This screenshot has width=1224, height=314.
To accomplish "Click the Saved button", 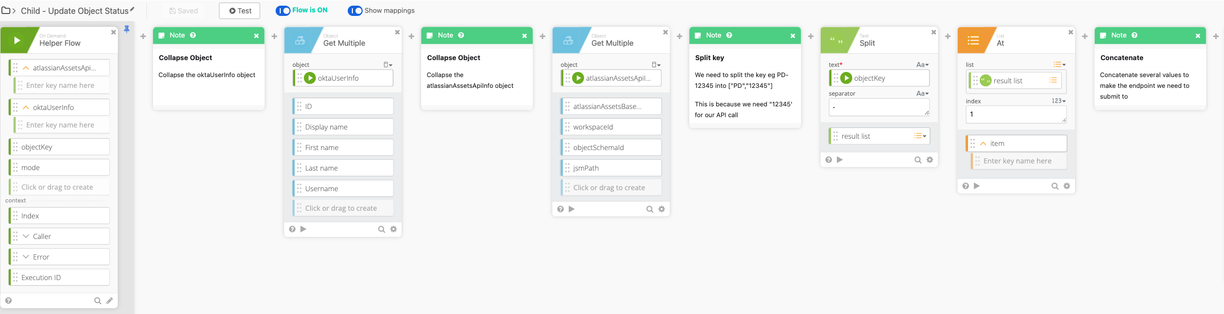I will click(x=183, y=11).
